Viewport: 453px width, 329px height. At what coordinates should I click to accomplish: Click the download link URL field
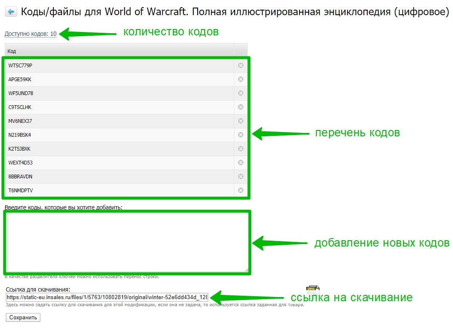107,297
